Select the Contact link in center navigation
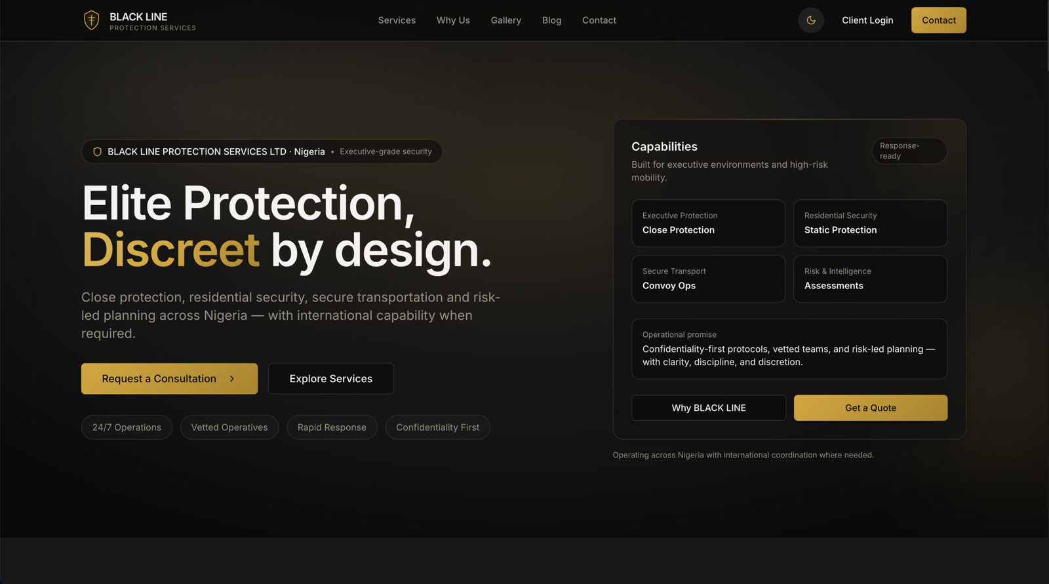Screen dimensions: 1049x584 pos(599,20)
